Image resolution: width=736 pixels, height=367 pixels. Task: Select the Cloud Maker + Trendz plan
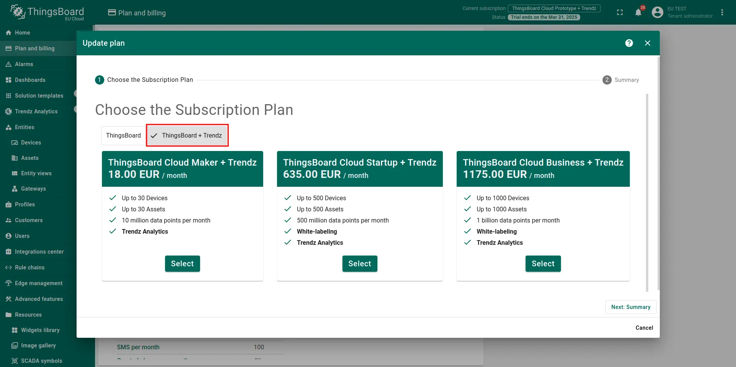(182, 264)
